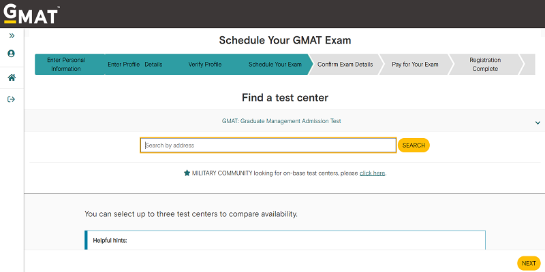Select the Enter Personal Information step

66,65
